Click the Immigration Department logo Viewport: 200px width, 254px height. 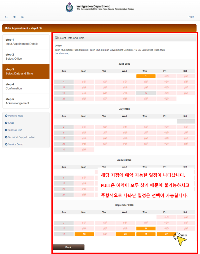[x=69, y=7]
